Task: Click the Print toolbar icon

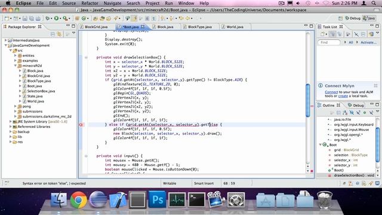Action: pyautogui.click(x=38, y=19)
